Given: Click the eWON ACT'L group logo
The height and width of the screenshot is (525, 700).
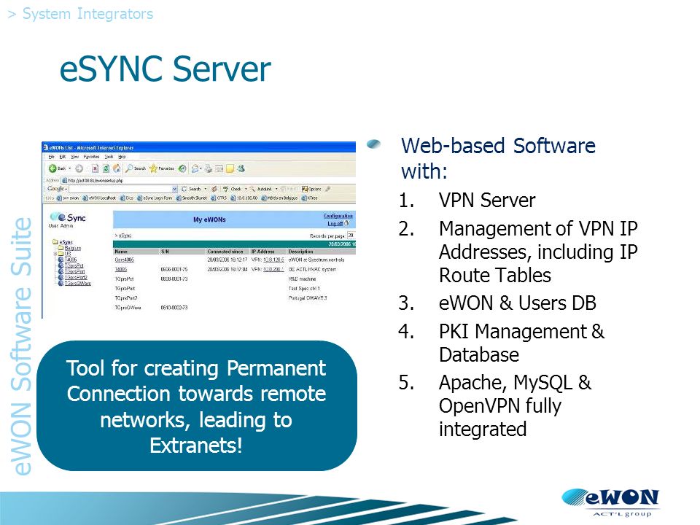Looking at the screenshot, I should tap(611, 502).
